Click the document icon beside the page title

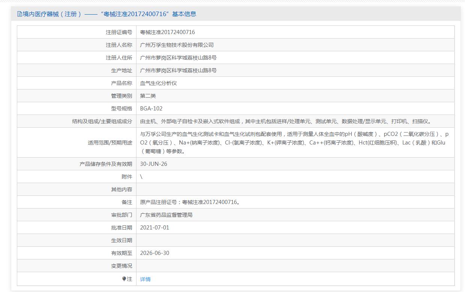pos(20,14)
